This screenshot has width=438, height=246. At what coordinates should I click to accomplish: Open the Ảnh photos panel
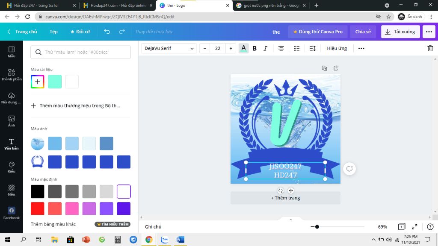12,121
